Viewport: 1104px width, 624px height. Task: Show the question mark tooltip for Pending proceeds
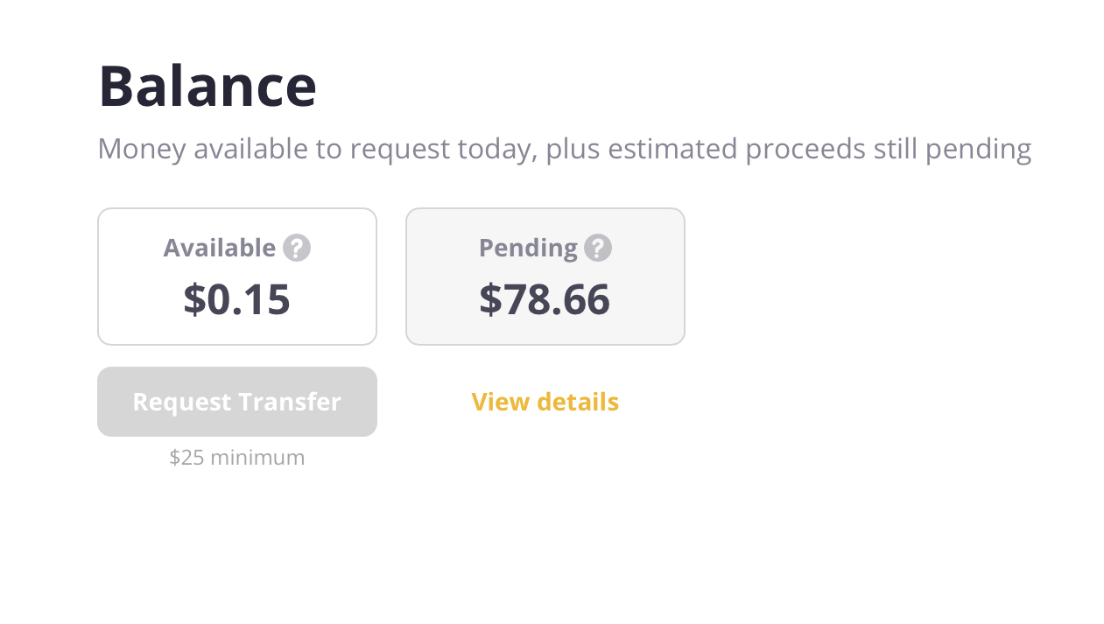(x=598, y=248)
